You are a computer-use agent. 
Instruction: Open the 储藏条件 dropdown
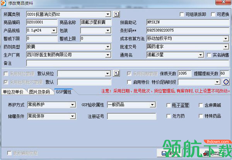point(73,116)
